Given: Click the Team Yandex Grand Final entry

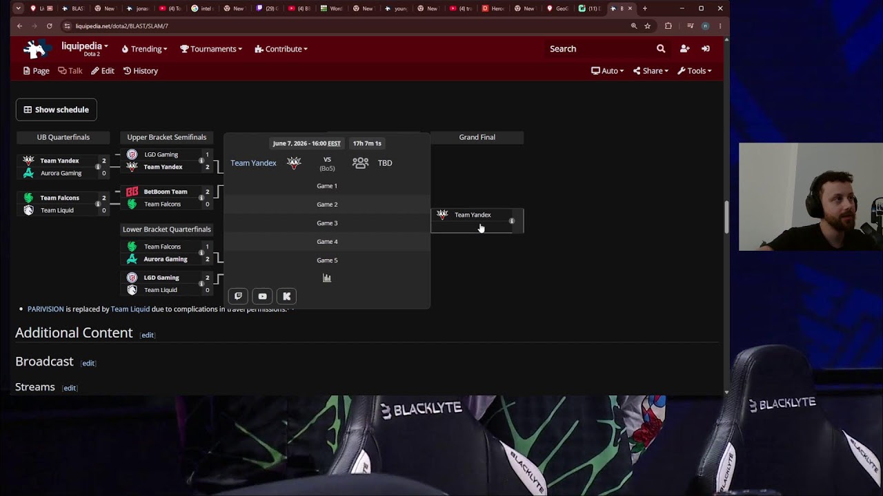Looking at the screenshot, I should point(473,215).
